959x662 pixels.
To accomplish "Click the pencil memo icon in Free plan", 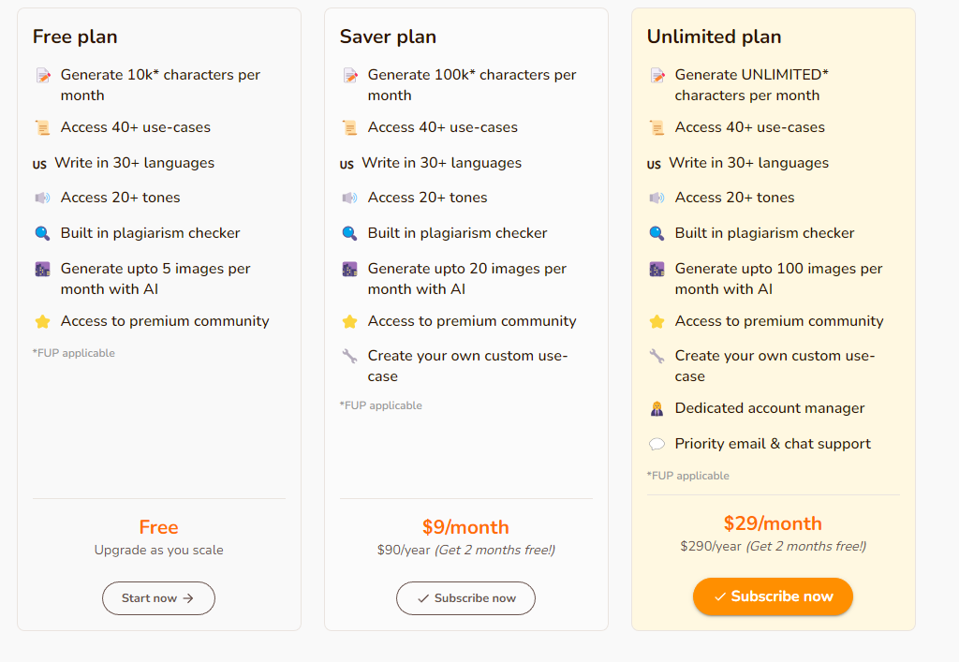I will [42, 75].
